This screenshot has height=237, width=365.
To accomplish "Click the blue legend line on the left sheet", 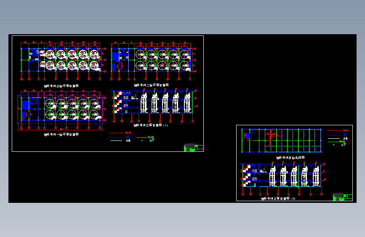I will (117, 137).
